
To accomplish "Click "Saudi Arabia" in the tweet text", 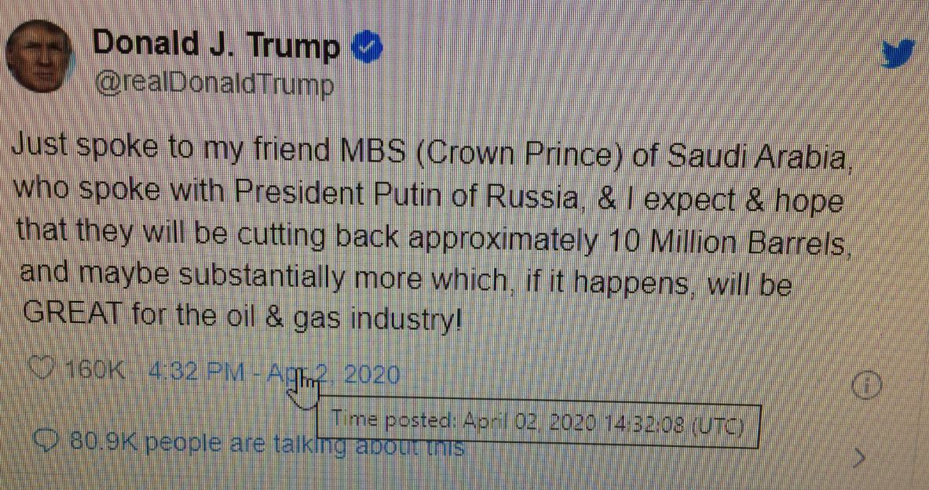I will (x=757, y=157).
